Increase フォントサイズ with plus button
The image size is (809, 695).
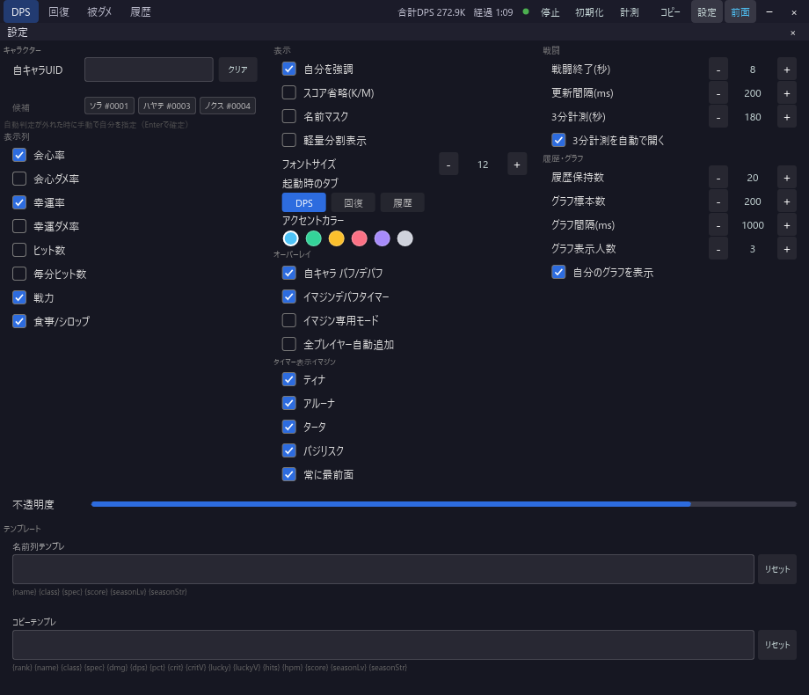pyautogui.click(x=517, y=165)
